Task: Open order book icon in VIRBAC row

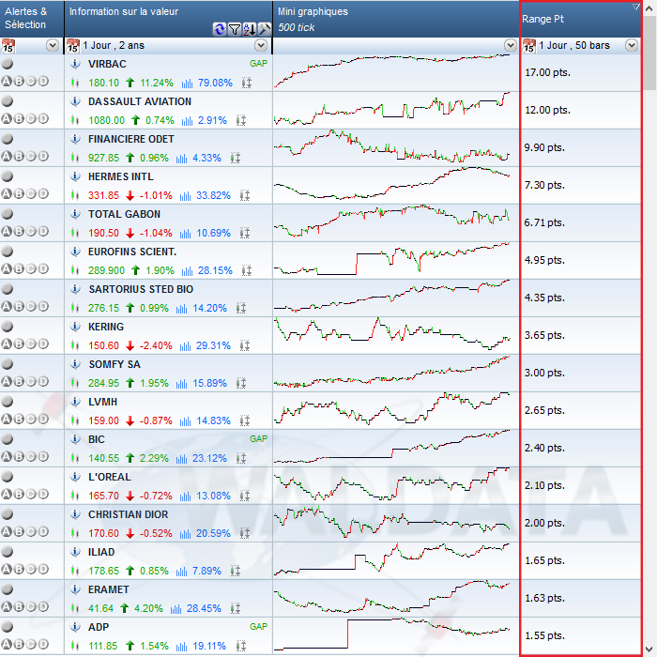Action: pos(247,83)
